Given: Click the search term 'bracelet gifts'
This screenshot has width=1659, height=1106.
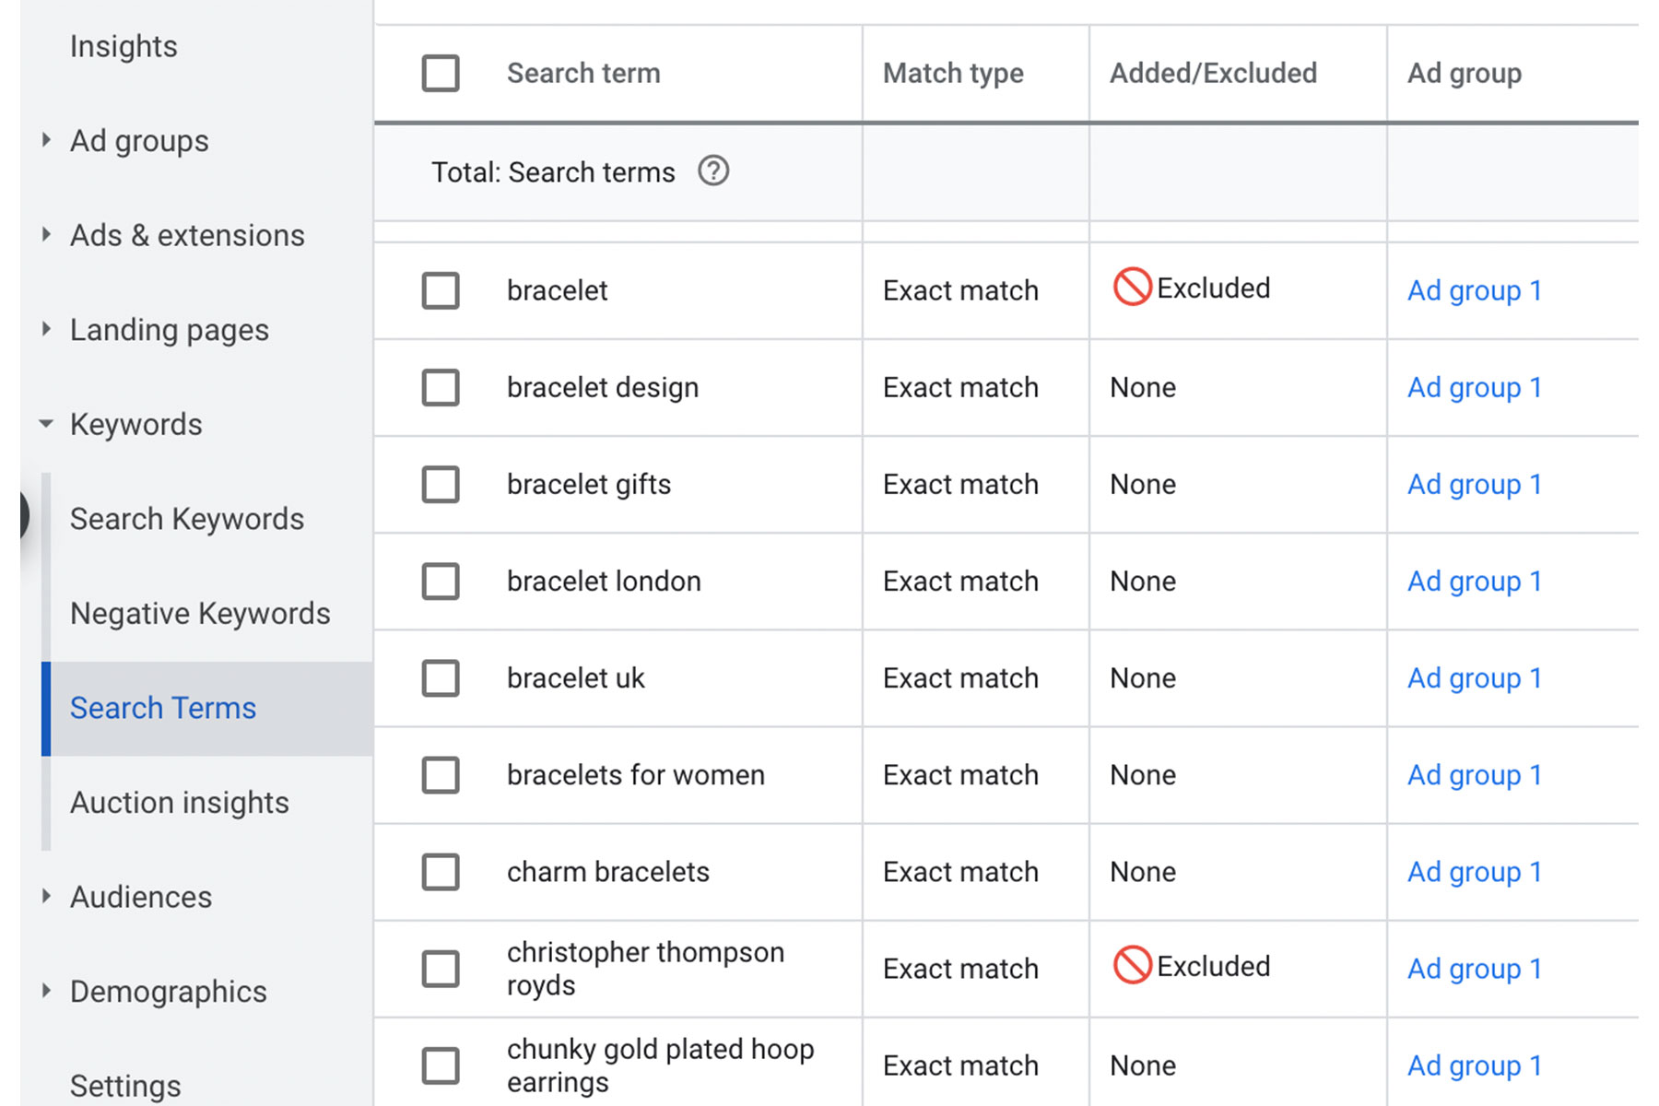Looking at the screenshot, I should click(589, 484).
